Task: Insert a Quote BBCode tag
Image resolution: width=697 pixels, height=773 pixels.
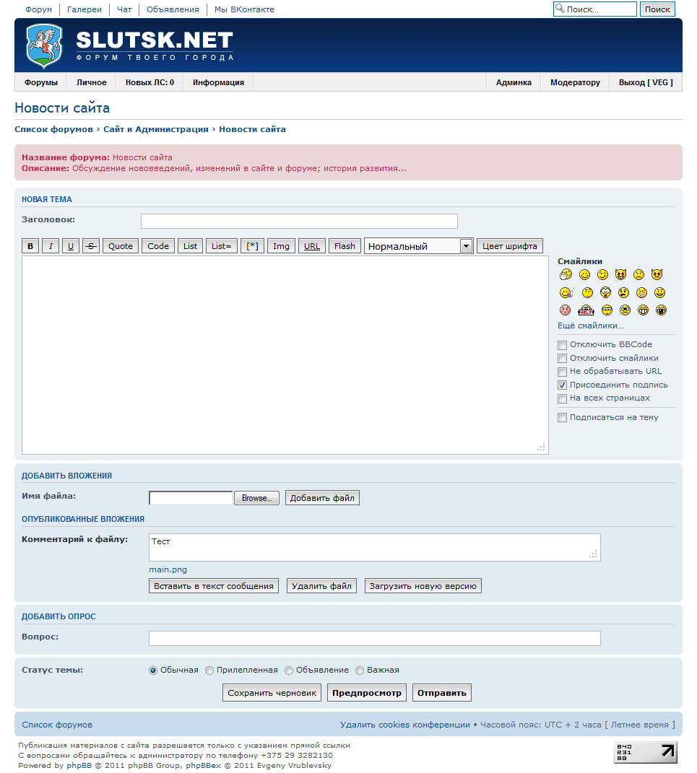Action: 121,246
